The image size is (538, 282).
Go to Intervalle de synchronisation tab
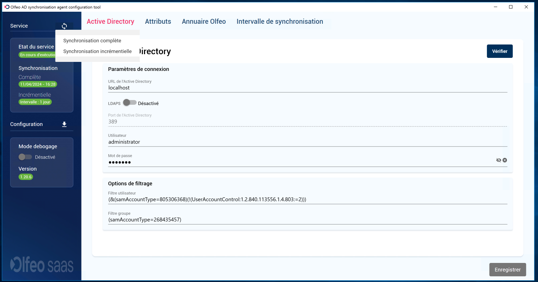(x=280, y=21)
